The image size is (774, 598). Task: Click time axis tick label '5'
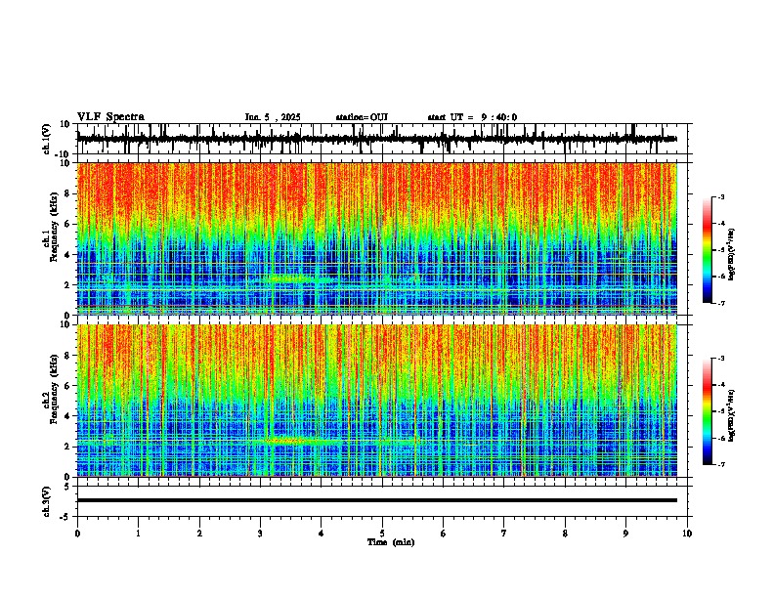382,534
